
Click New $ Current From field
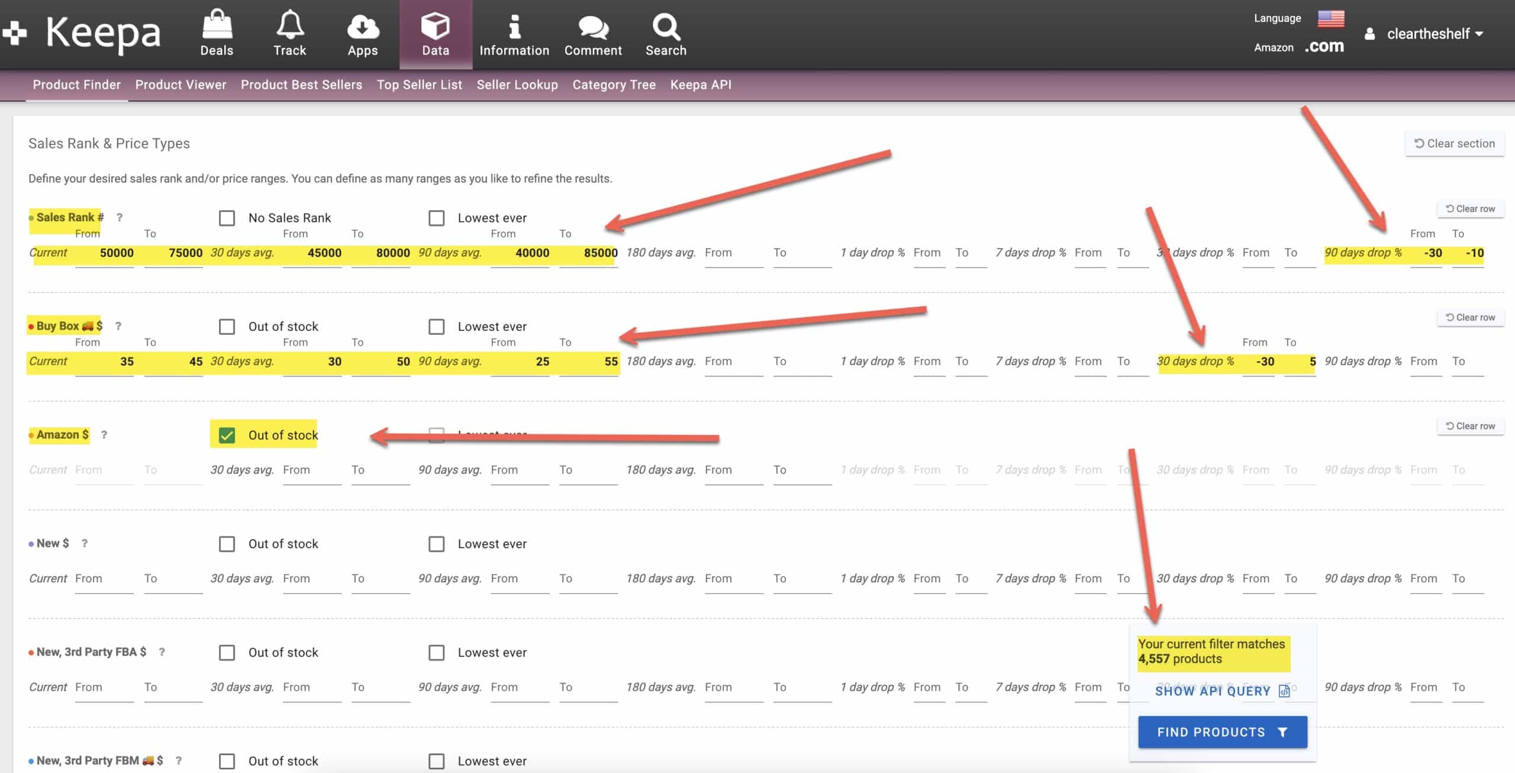(105, 579)
